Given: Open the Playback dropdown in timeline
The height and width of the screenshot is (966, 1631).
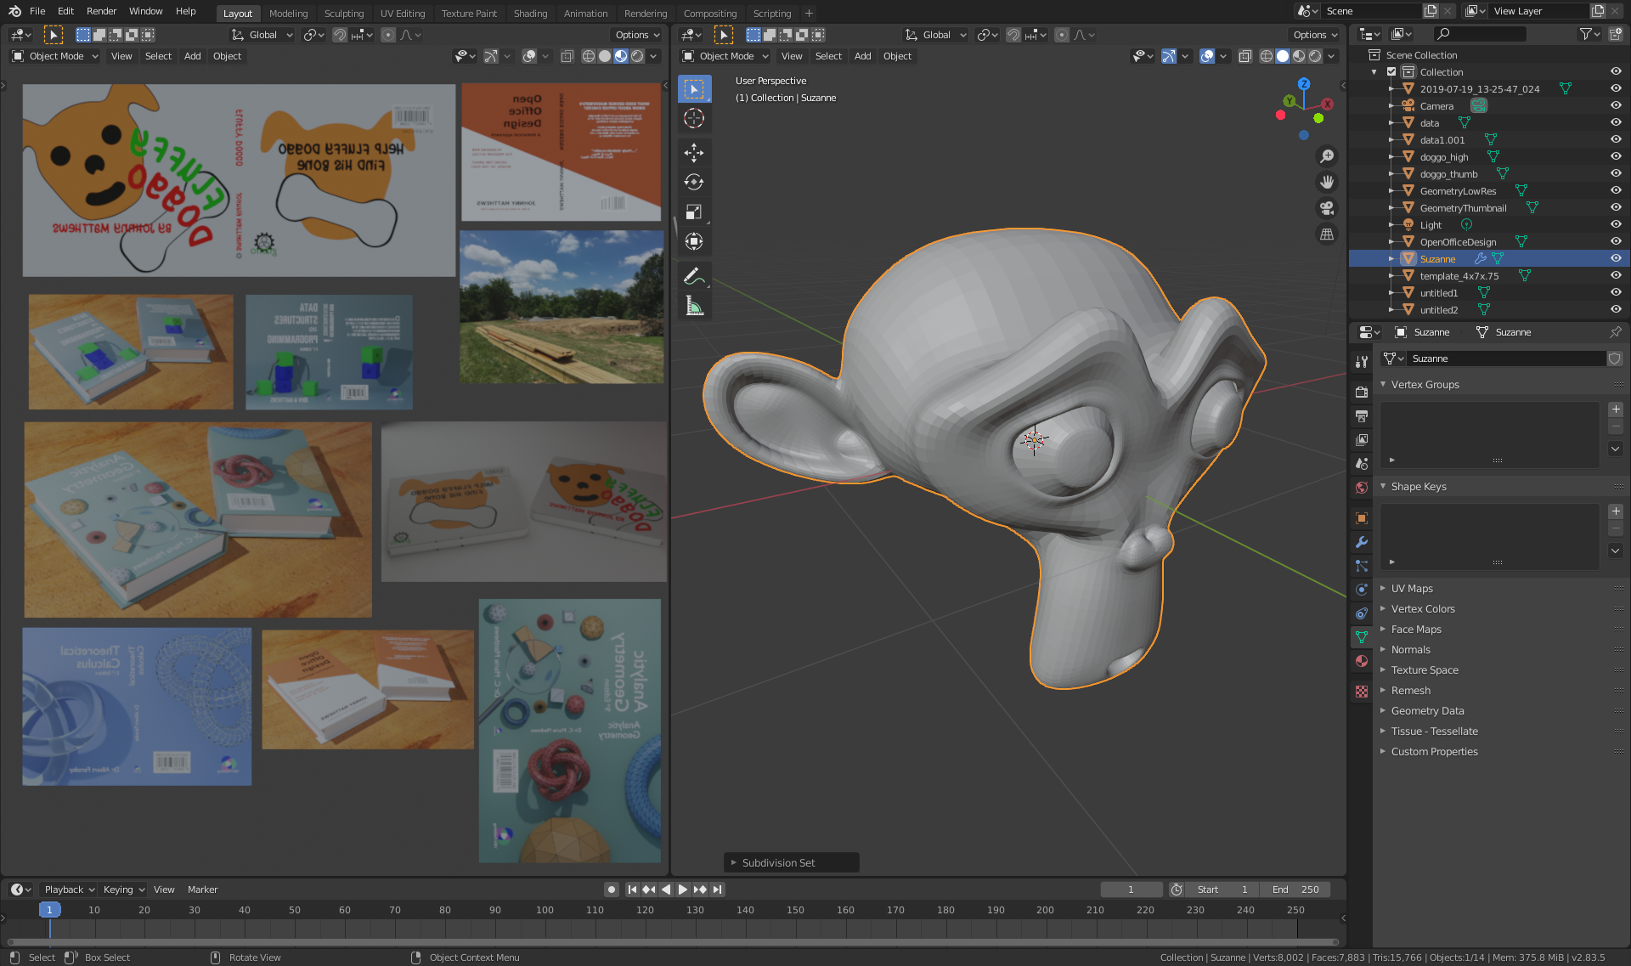Looking at the screenshot, I should pos(69,890).
